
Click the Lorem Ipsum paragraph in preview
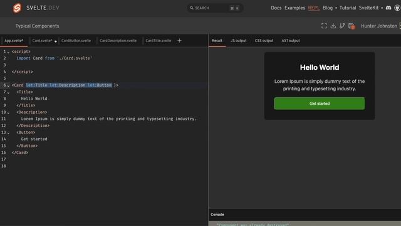pyautogui.click(x=320, y=85)
